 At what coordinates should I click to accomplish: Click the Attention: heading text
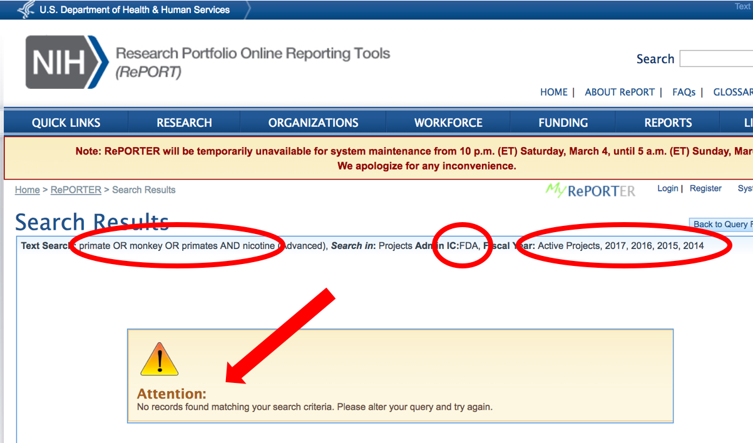[172, 394]
